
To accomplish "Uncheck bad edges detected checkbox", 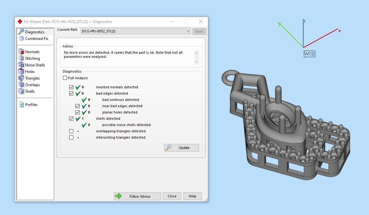I will (x=71, y=93).
